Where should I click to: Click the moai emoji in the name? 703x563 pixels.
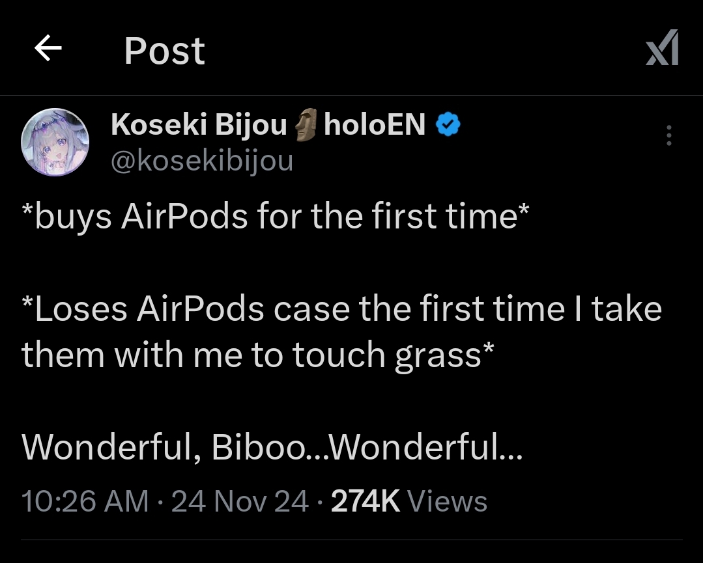tap(305, 124)
